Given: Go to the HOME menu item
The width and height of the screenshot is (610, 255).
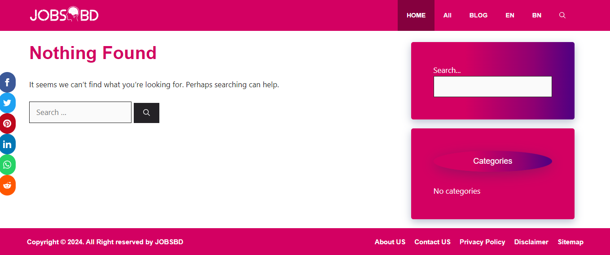Looking at the screenshot, I should (x=416, y=15).
